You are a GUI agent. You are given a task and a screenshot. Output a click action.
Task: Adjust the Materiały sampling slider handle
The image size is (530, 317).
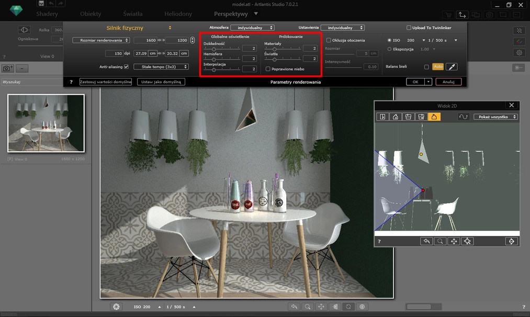pos(275,49)
